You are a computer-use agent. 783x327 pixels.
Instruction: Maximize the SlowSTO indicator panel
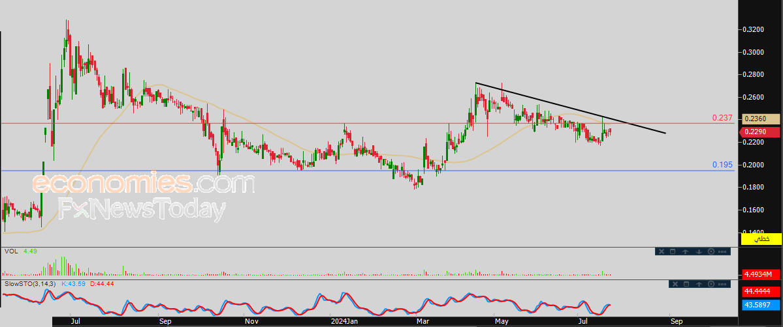(x=686, y=284)
